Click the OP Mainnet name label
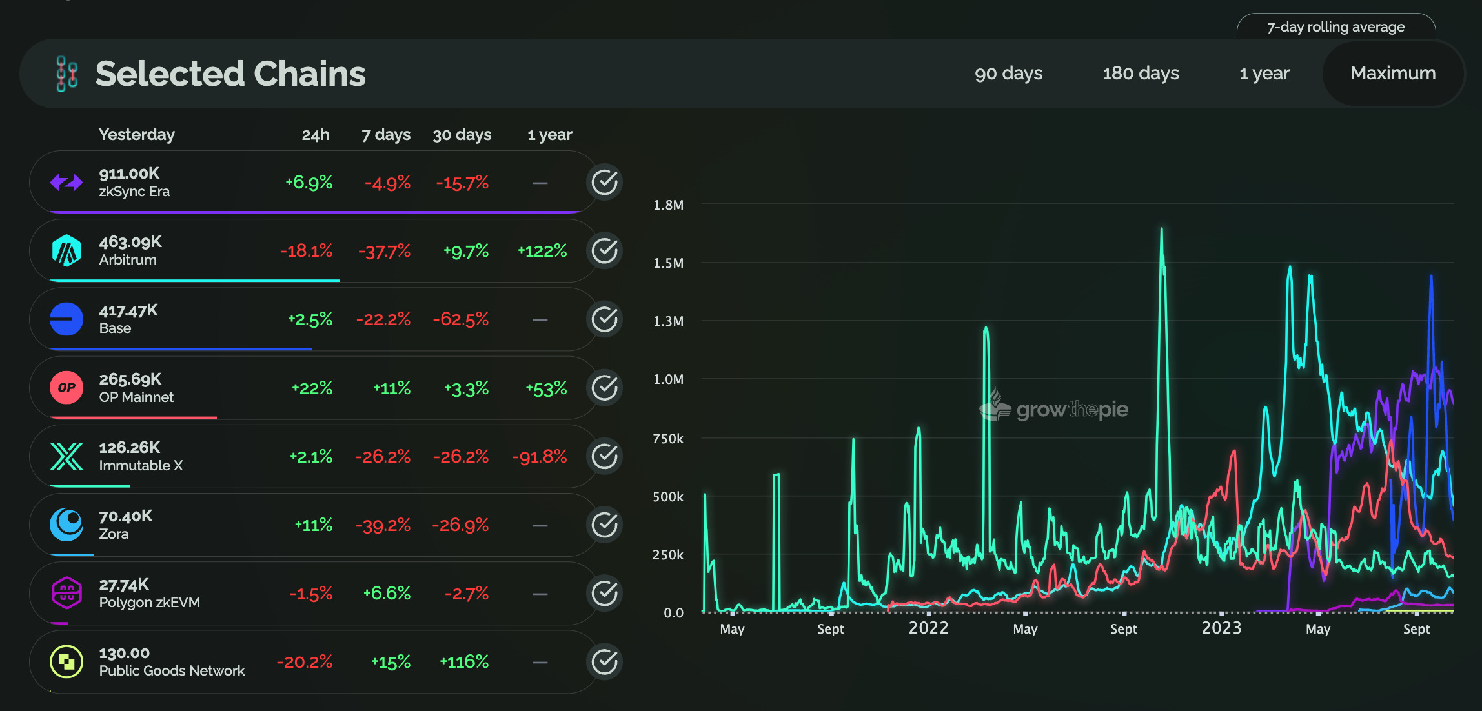 pos(136,397)
